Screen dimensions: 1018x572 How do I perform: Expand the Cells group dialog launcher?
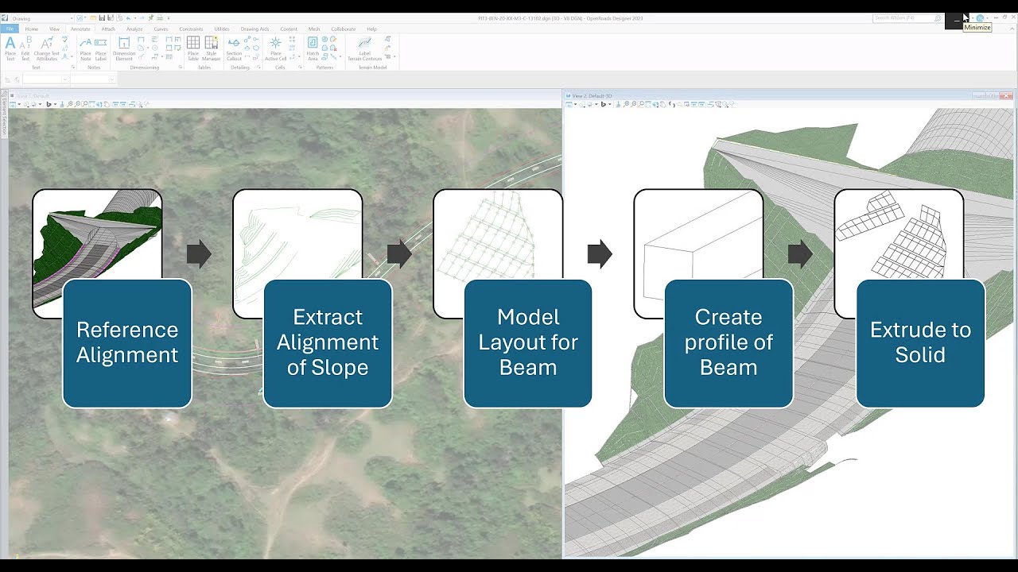299,68
